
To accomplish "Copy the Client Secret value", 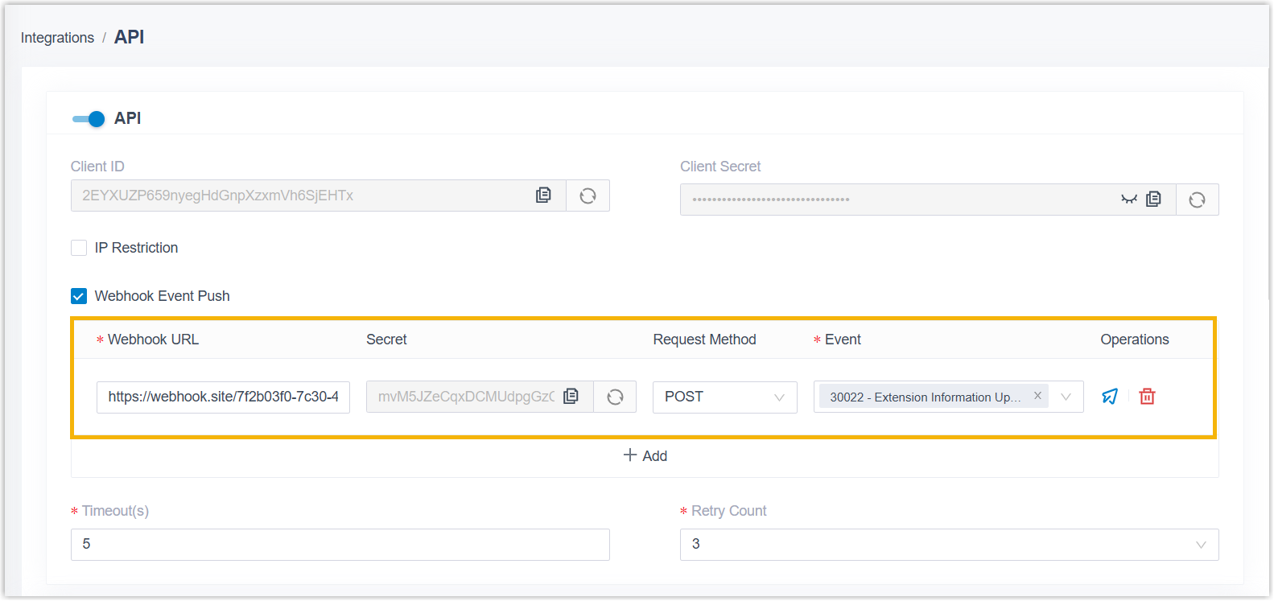I will point(1153,200).
